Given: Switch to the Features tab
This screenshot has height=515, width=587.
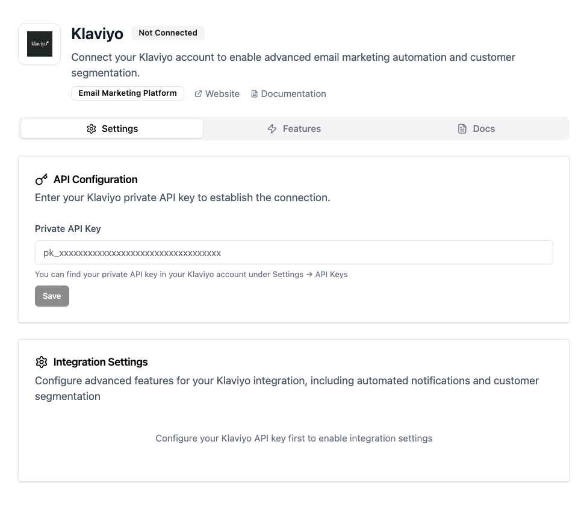Looking at the screenshot, I should point(294,129).
